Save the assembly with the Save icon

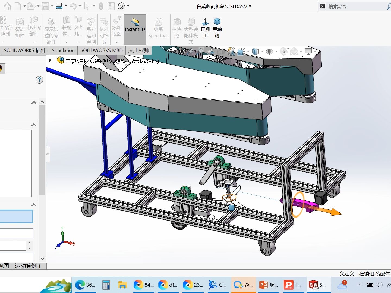[45, 6]
